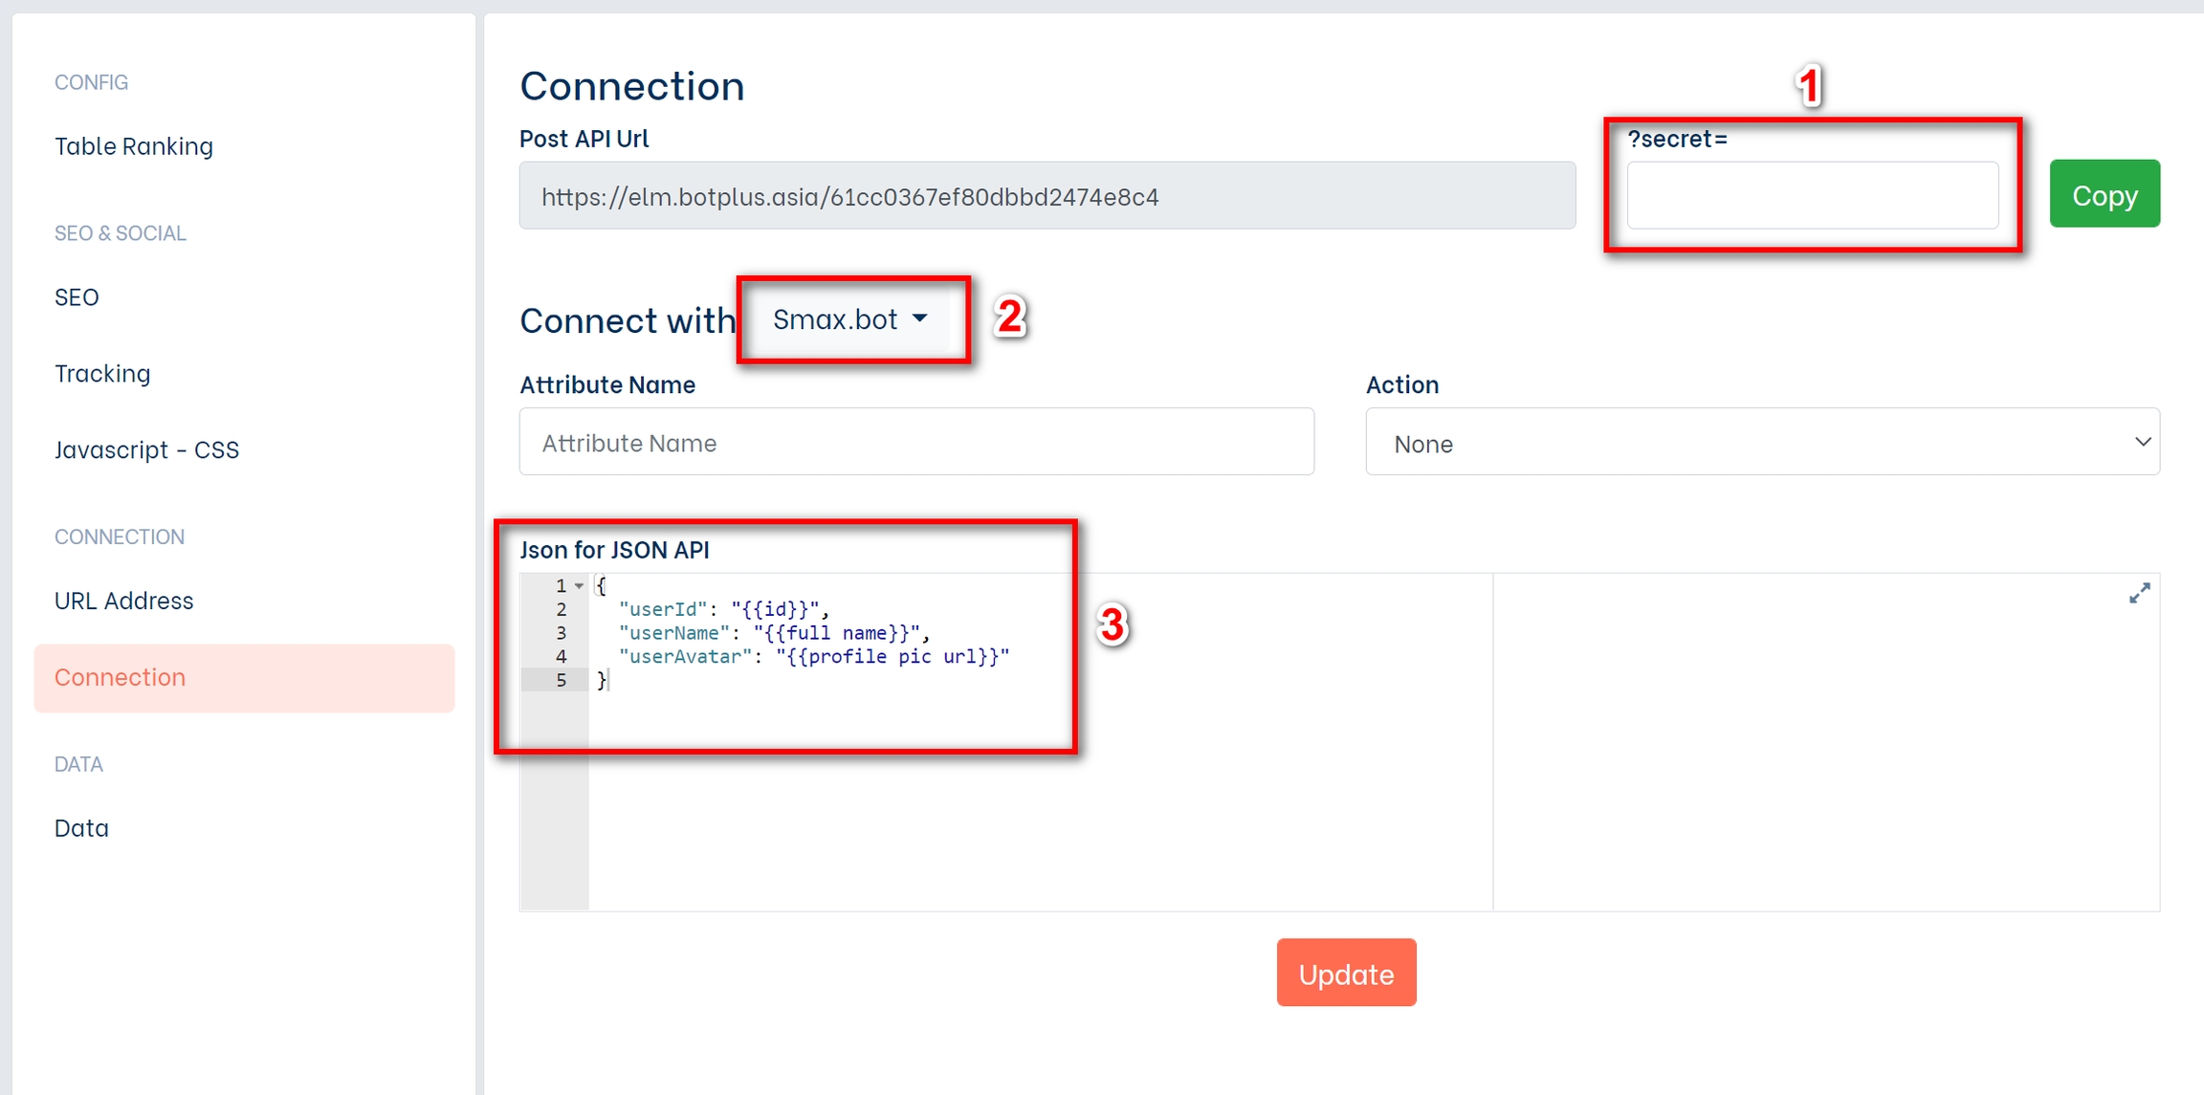
Task: Go to SEO settings page
Action: [x=77, y=297]
